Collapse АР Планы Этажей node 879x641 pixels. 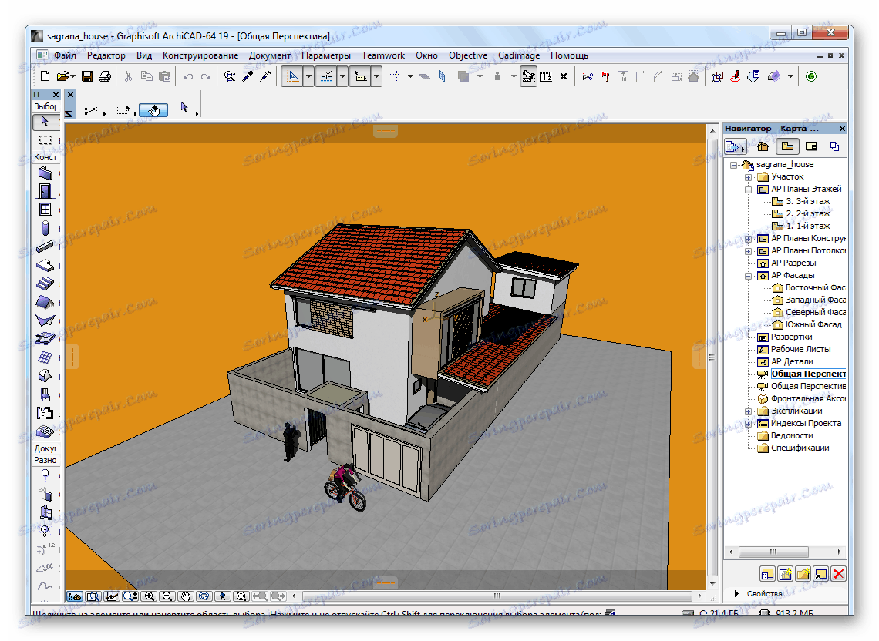tap(749, 190)
